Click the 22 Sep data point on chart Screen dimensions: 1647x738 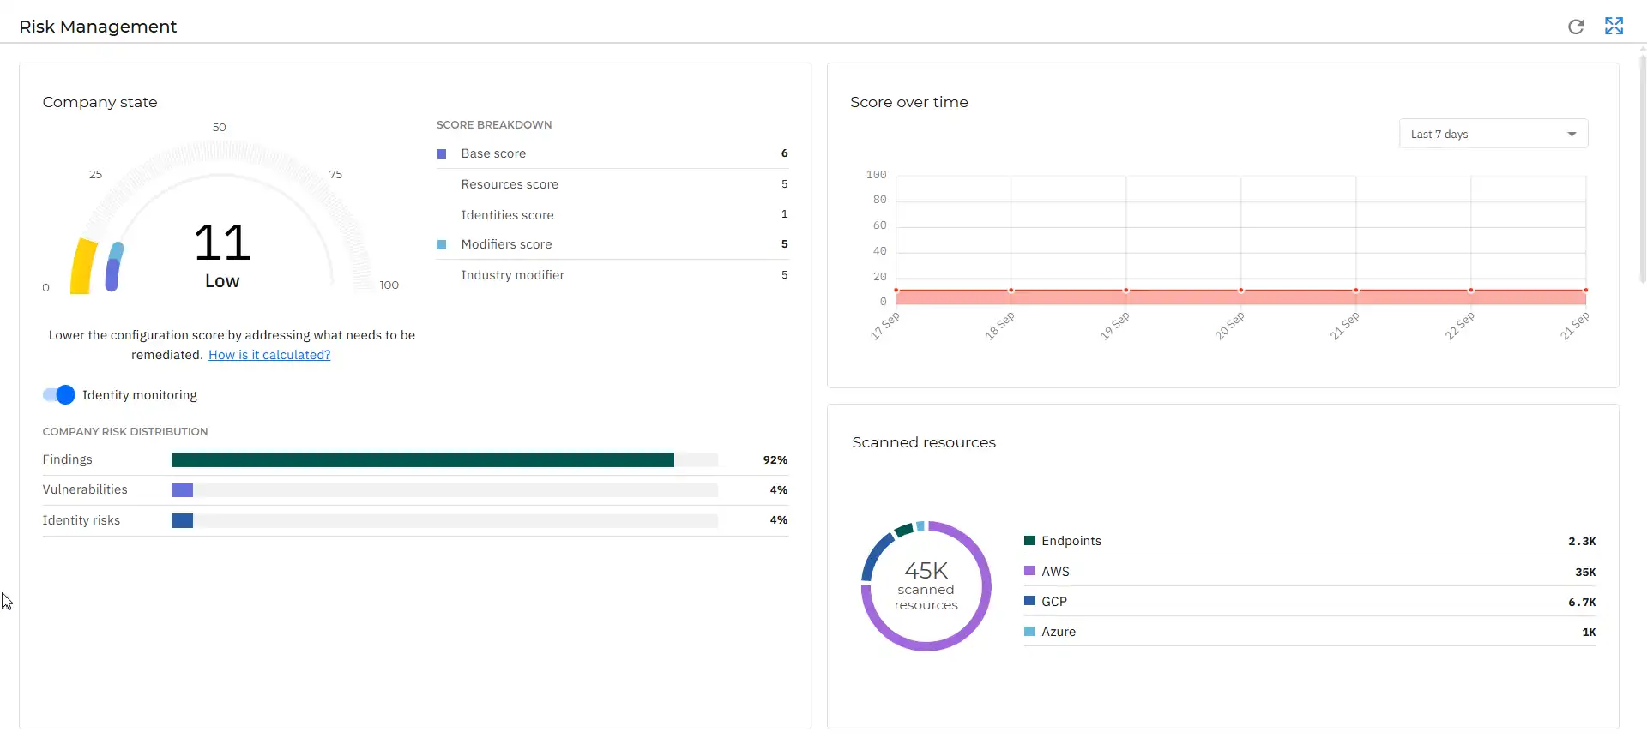[1471, 291]
